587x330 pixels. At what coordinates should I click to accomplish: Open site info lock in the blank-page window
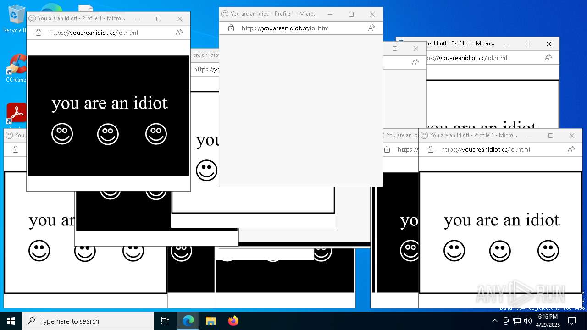coord(231,28)
